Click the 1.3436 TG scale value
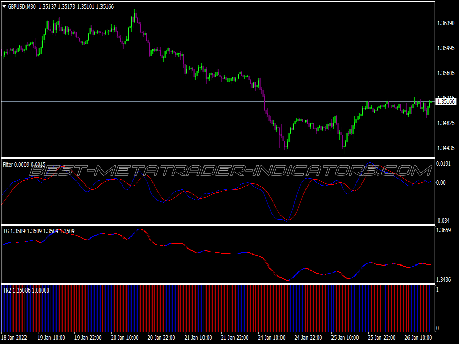The image size is (459, 344). pyautogui.click(x=444, y=280)
